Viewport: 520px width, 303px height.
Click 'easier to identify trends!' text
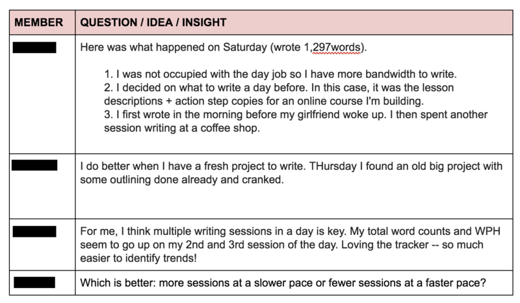pyautogui.click(x=138, y=258)
